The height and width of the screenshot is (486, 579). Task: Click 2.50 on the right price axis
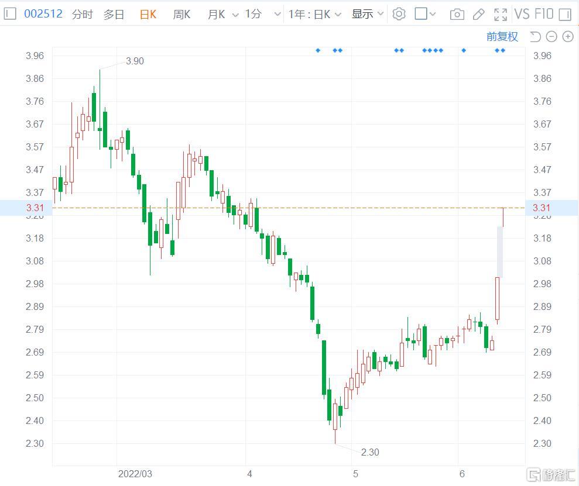pos(542,398)
